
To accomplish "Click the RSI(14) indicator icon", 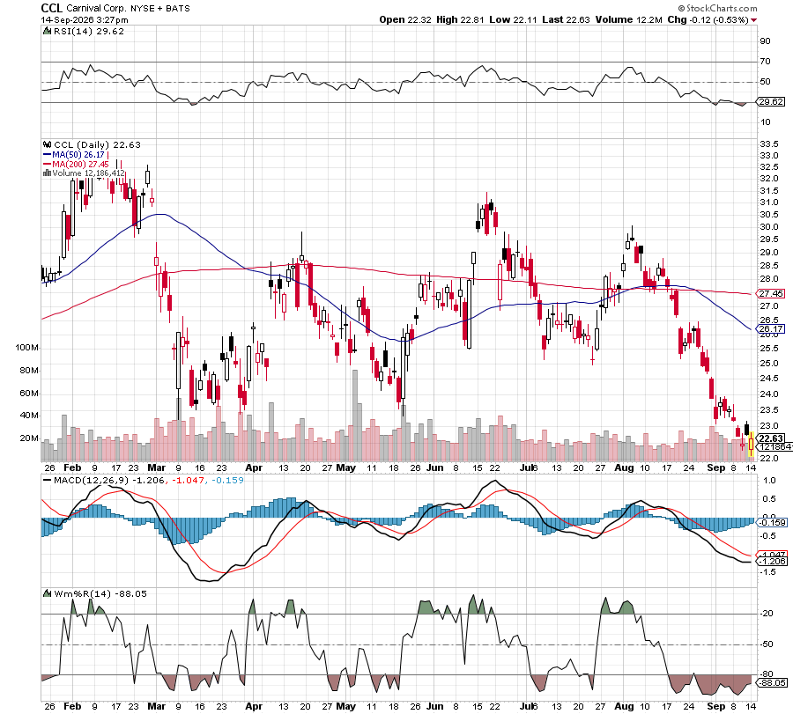I will coord(47,31).
